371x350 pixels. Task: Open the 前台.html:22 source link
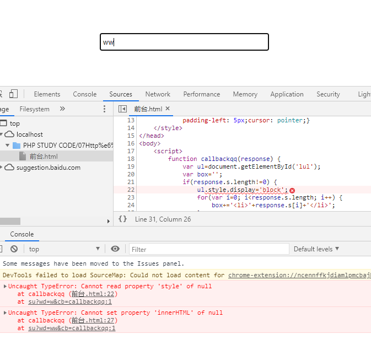pos(93,294)
